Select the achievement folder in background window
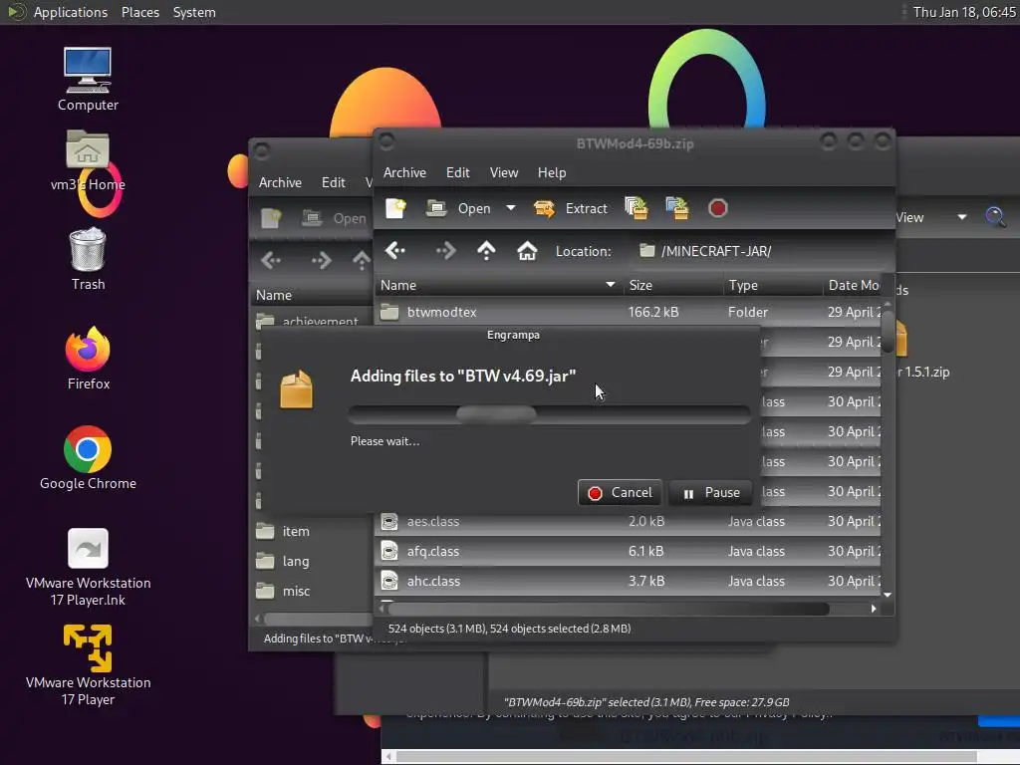Screen dimensions: 1020x765 [x=314, y=320]
